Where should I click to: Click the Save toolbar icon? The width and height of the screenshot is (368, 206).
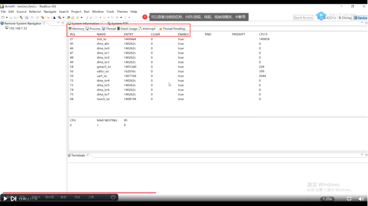point(11,17)
